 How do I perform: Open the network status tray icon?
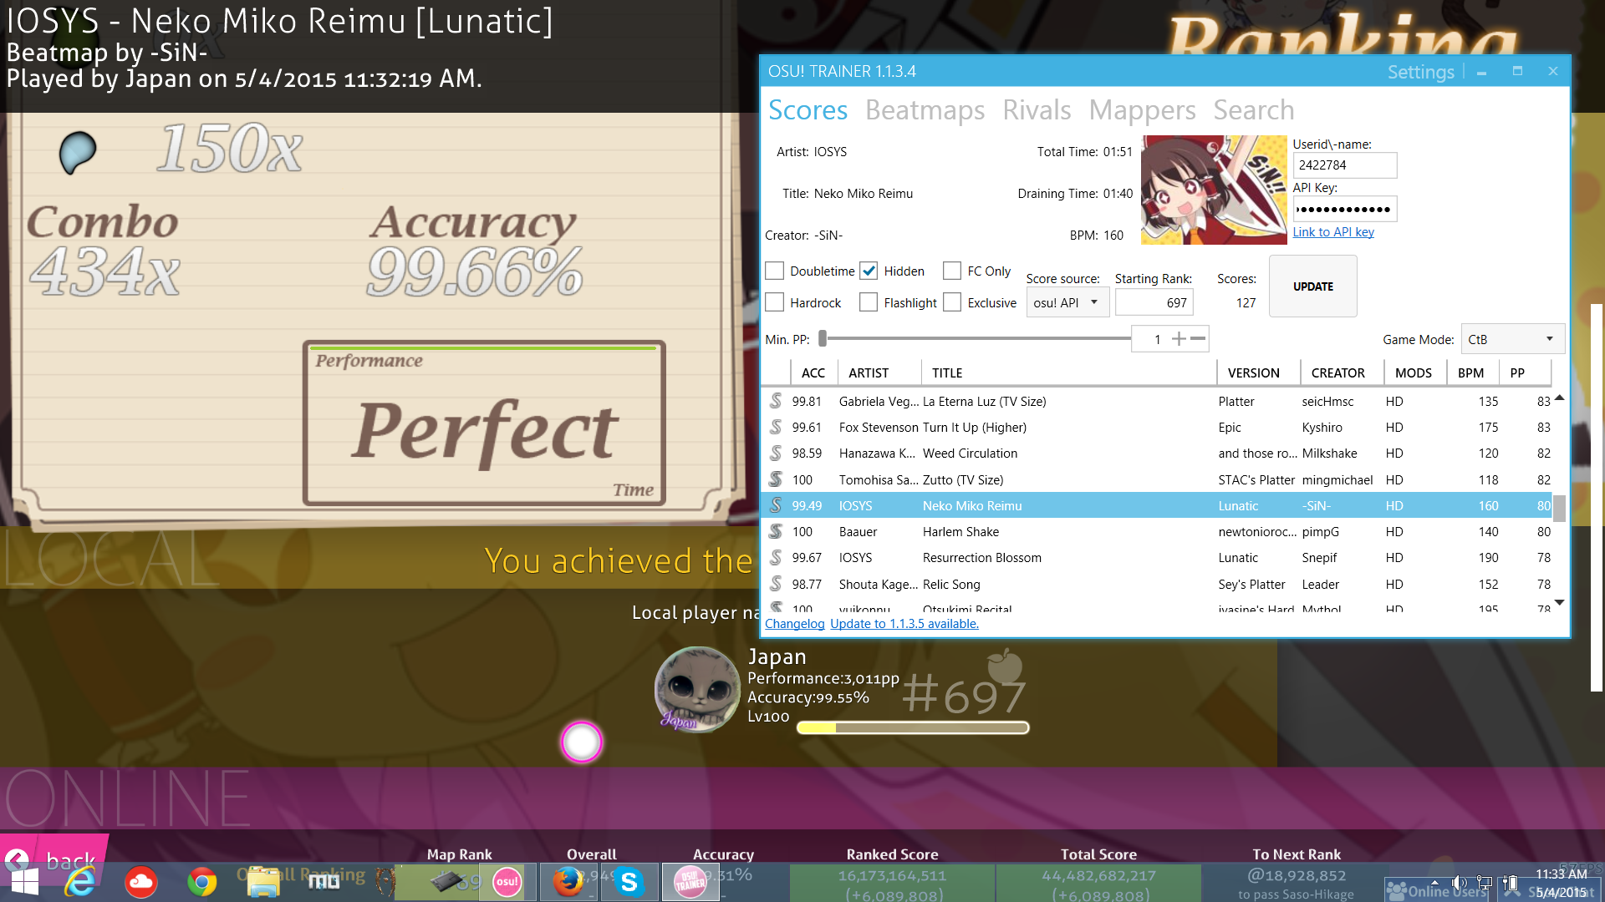(x=1485, y=883)
